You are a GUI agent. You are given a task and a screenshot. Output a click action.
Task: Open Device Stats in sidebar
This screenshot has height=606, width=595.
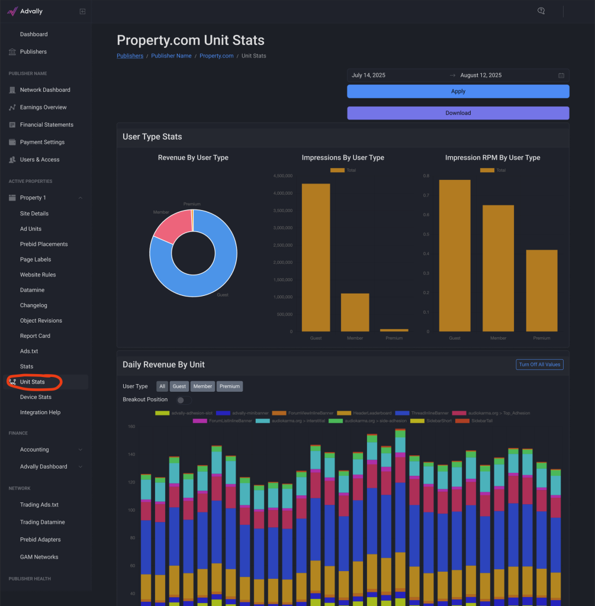tap(36, 397)
